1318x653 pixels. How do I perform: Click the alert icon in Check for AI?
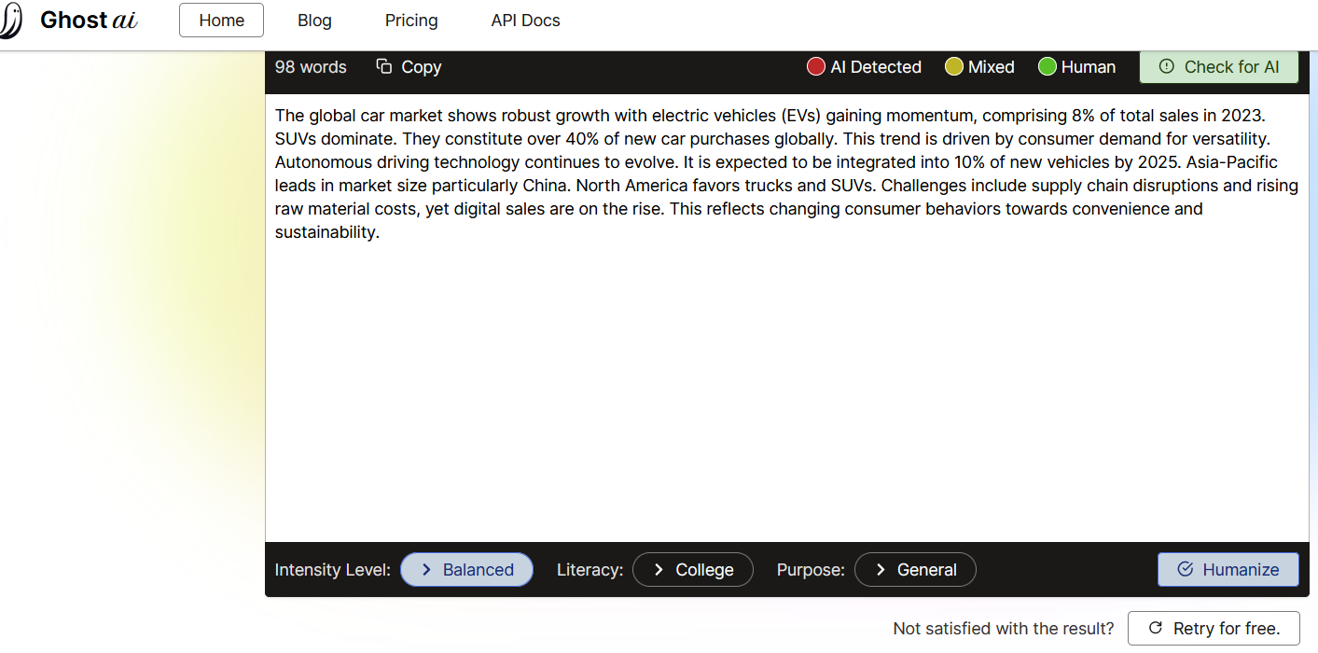click(1166, 66)
